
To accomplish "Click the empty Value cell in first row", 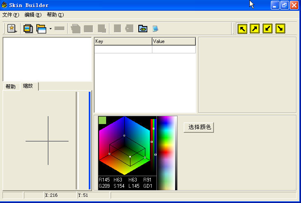I will click(x=174, y=49).
